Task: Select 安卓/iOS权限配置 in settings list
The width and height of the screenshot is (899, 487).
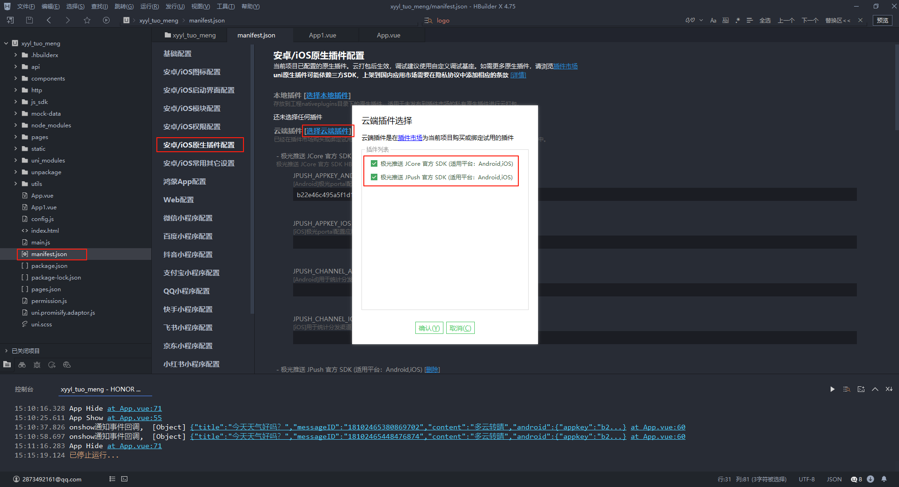Action: pos(192,126)
